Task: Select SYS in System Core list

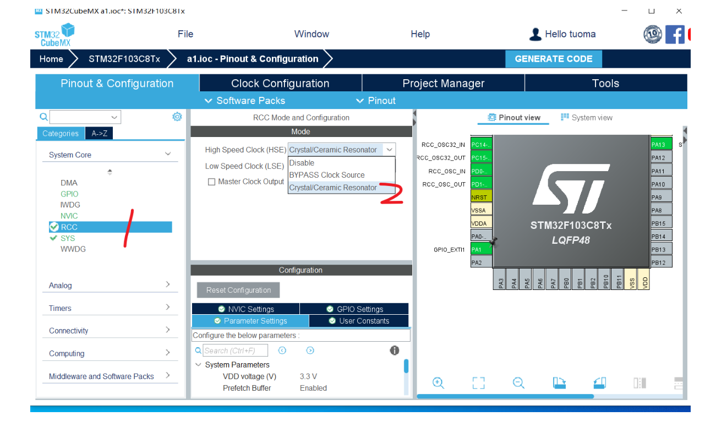Action: pyautogui.click(x=68, y=238)
